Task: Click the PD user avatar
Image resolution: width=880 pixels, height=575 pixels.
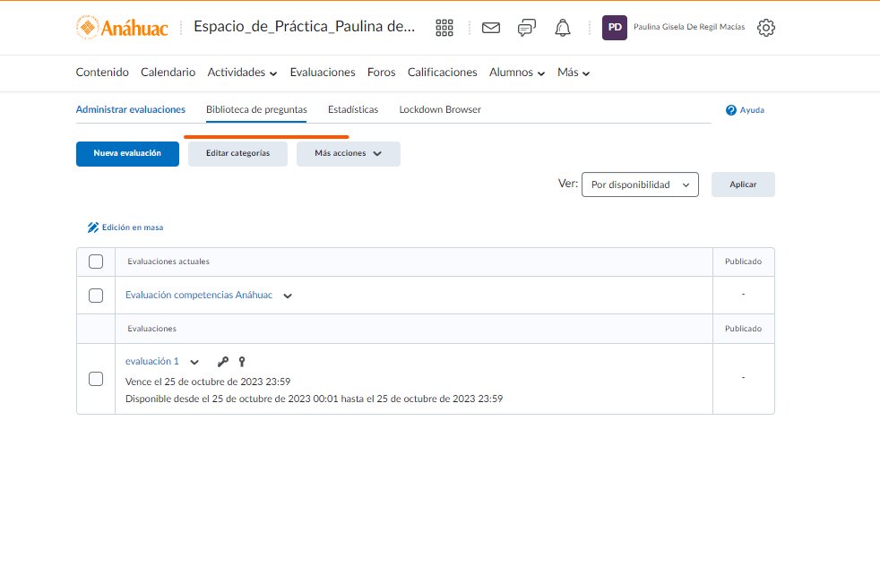Action: (614, 28)
